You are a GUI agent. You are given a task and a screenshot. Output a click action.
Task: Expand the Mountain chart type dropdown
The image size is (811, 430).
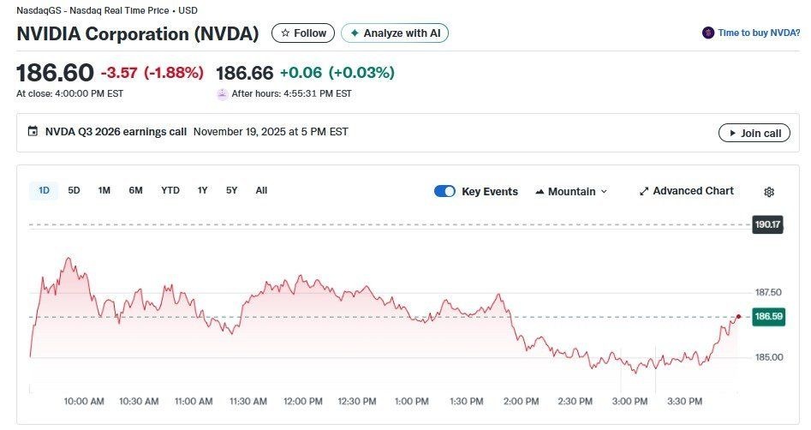[604, 192]
